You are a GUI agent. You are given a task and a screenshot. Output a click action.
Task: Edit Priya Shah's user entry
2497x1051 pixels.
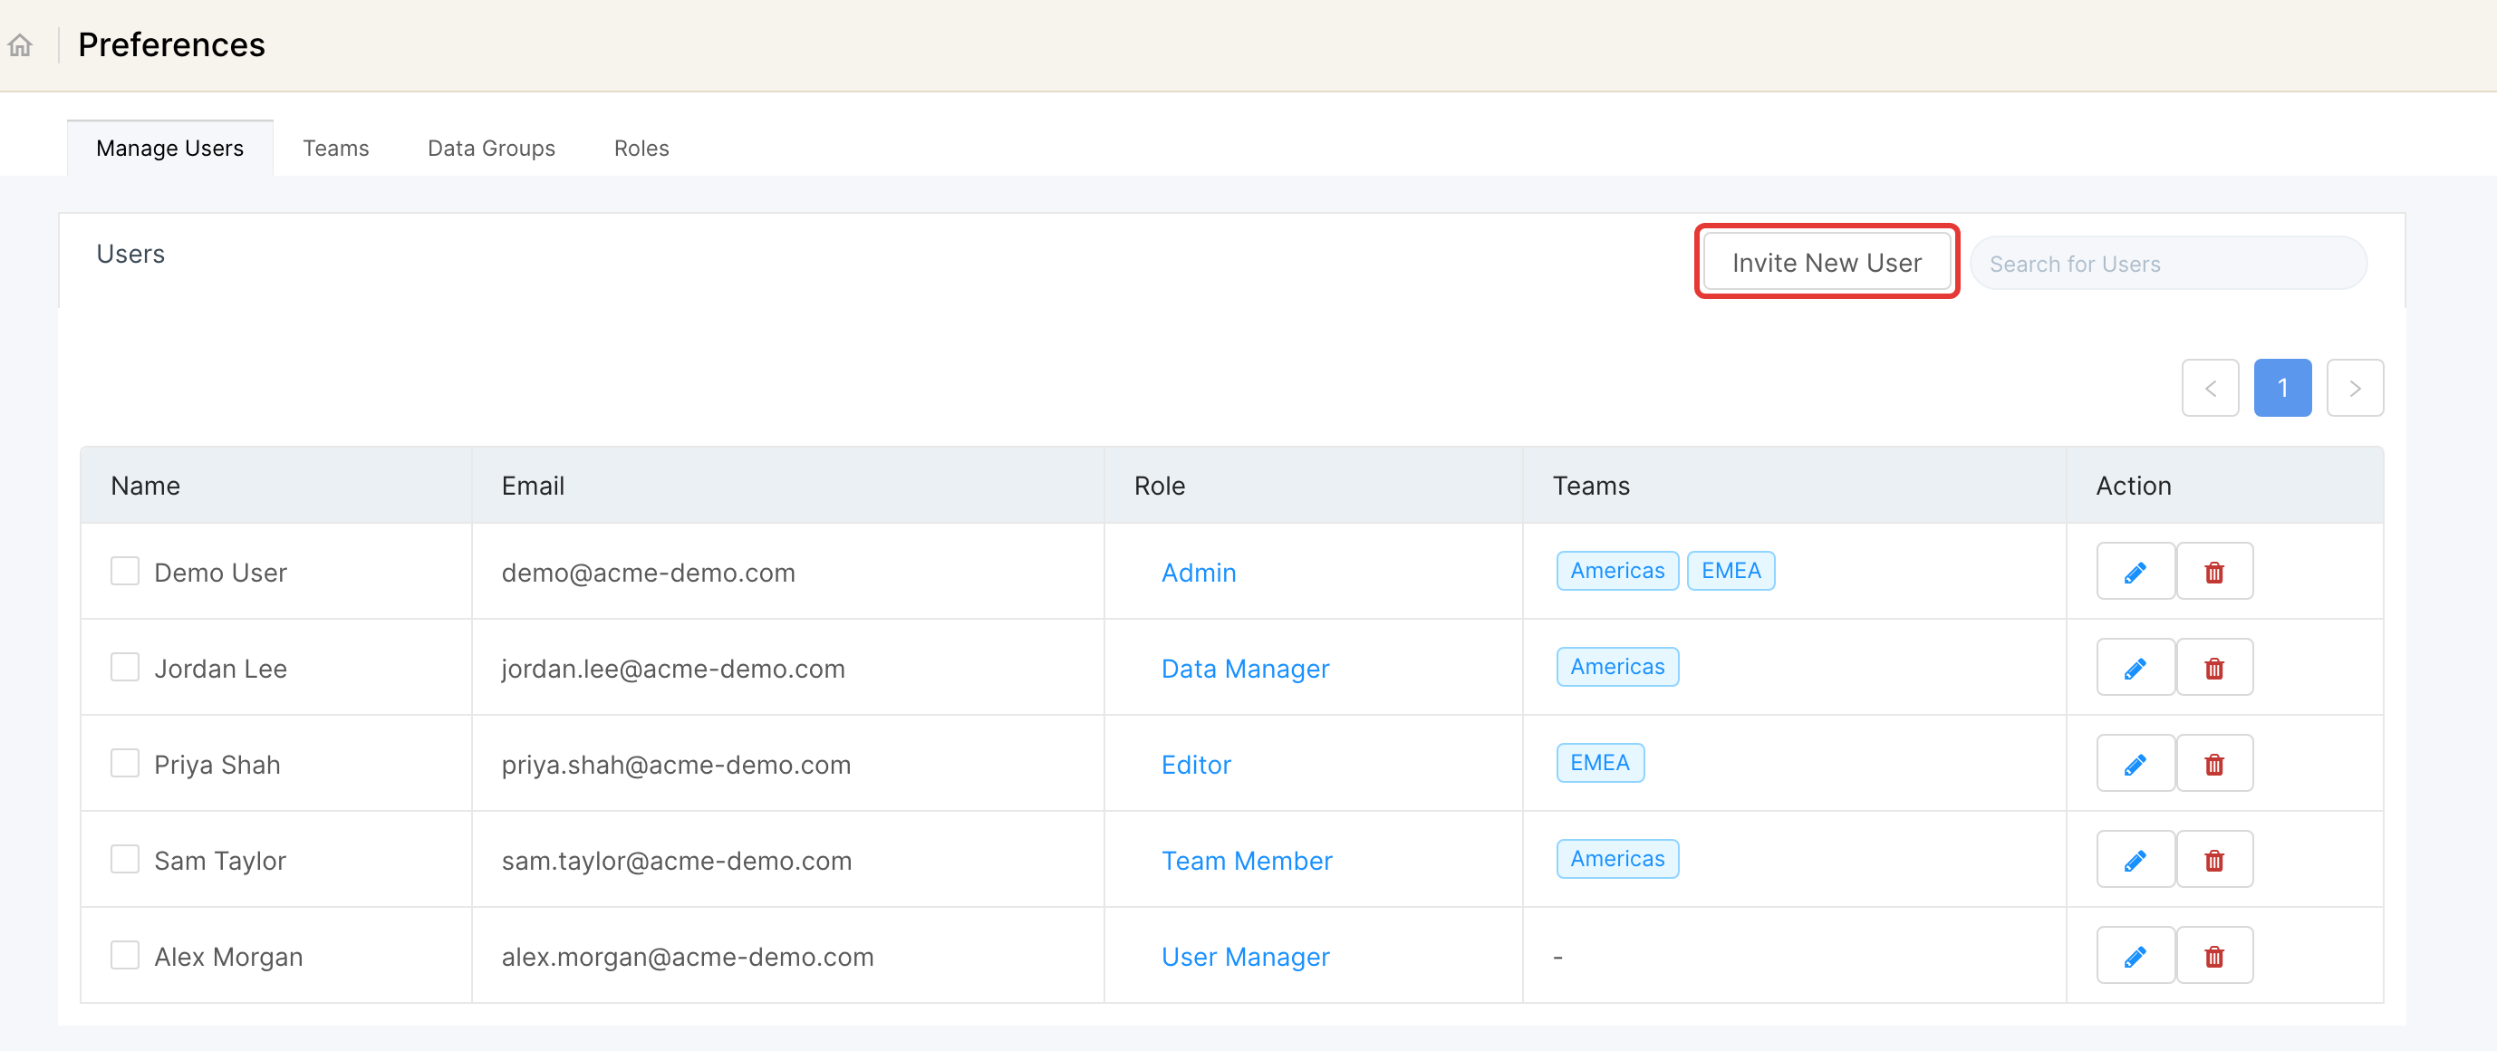(2135, 764)
